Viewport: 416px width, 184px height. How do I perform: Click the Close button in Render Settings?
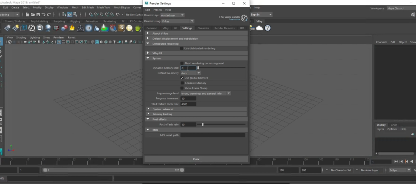click(x=196, y=159)
